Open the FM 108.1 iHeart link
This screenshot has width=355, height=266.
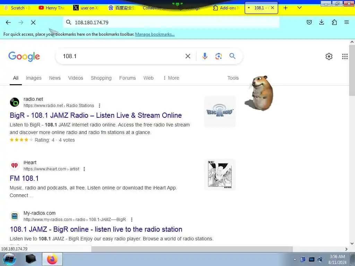24,178
